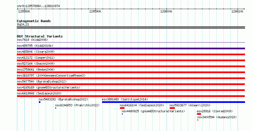Screen dimensions: 253x131
Task: Open the nsv465806 (Itsara2009) variant label
Action: 36,52
